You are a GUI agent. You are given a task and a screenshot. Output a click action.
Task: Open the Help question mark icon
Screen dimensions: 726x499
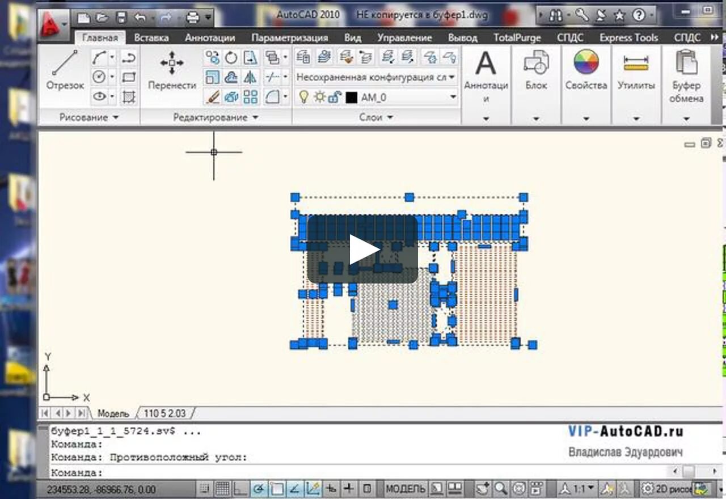tap(639, 15)
